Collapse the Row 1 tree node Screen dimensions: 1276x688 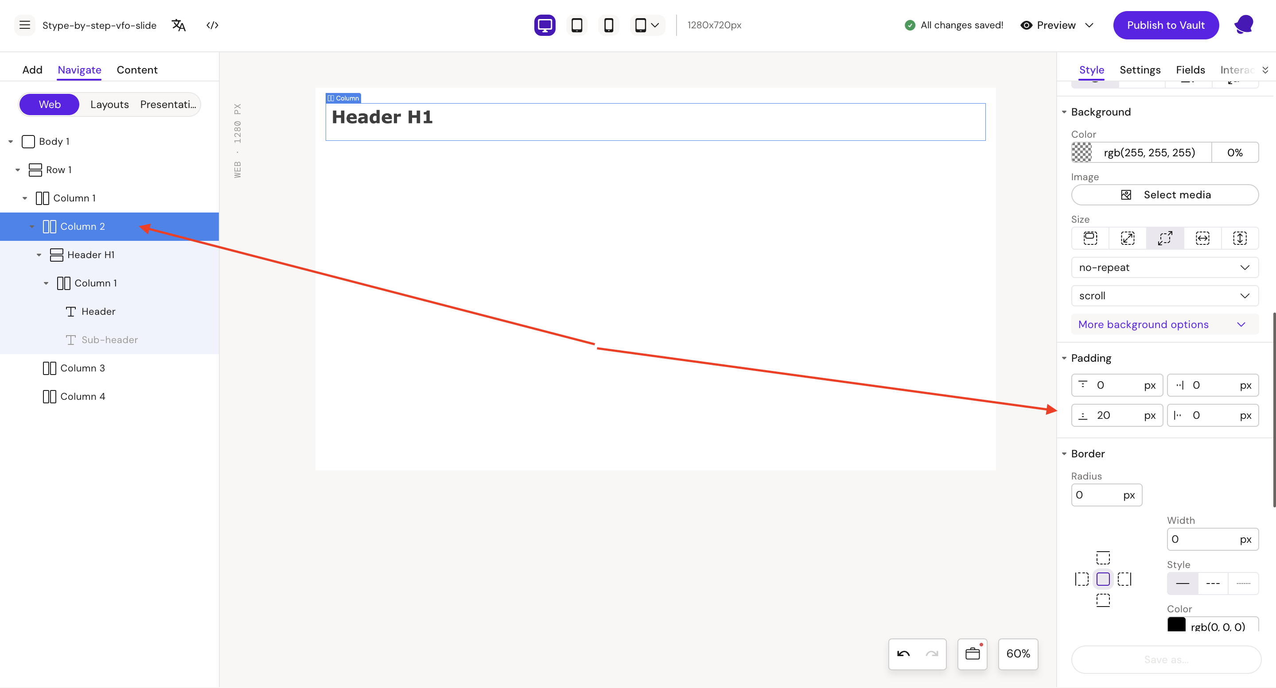point(18,170)
